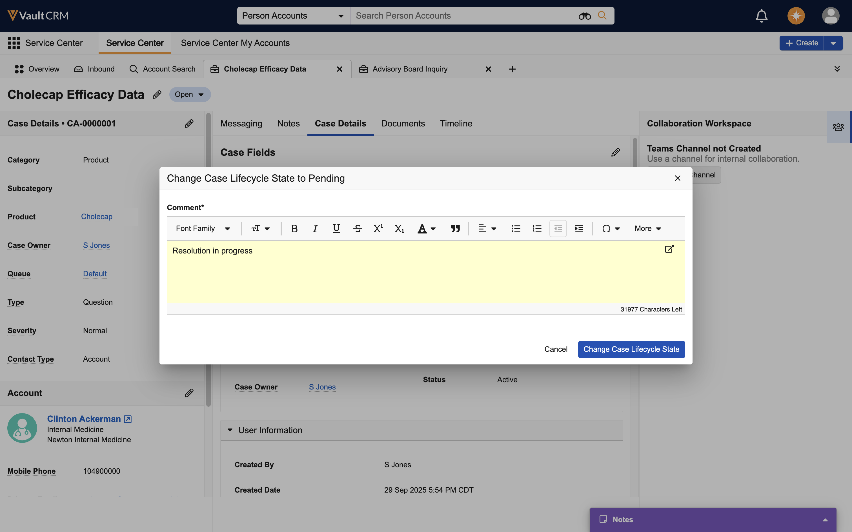Toggle bold formatting in comment editor
This screenshot has width=852, height=532.
tap(294, 229)
